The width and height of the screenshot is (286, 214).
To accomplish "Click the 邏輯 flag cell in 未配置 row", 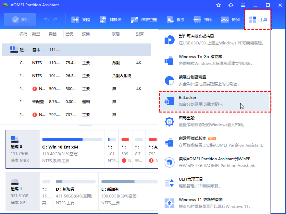I will (x=86, y=101).
